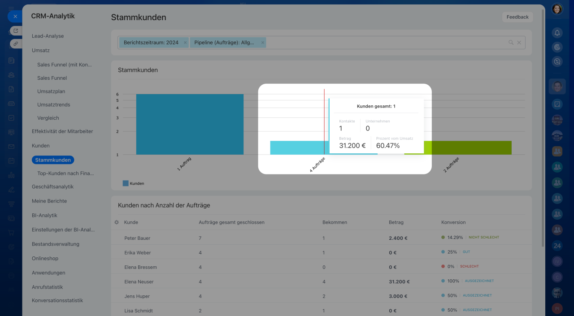
Task: Click into the filter search field
Action: [x=386, y=43]
